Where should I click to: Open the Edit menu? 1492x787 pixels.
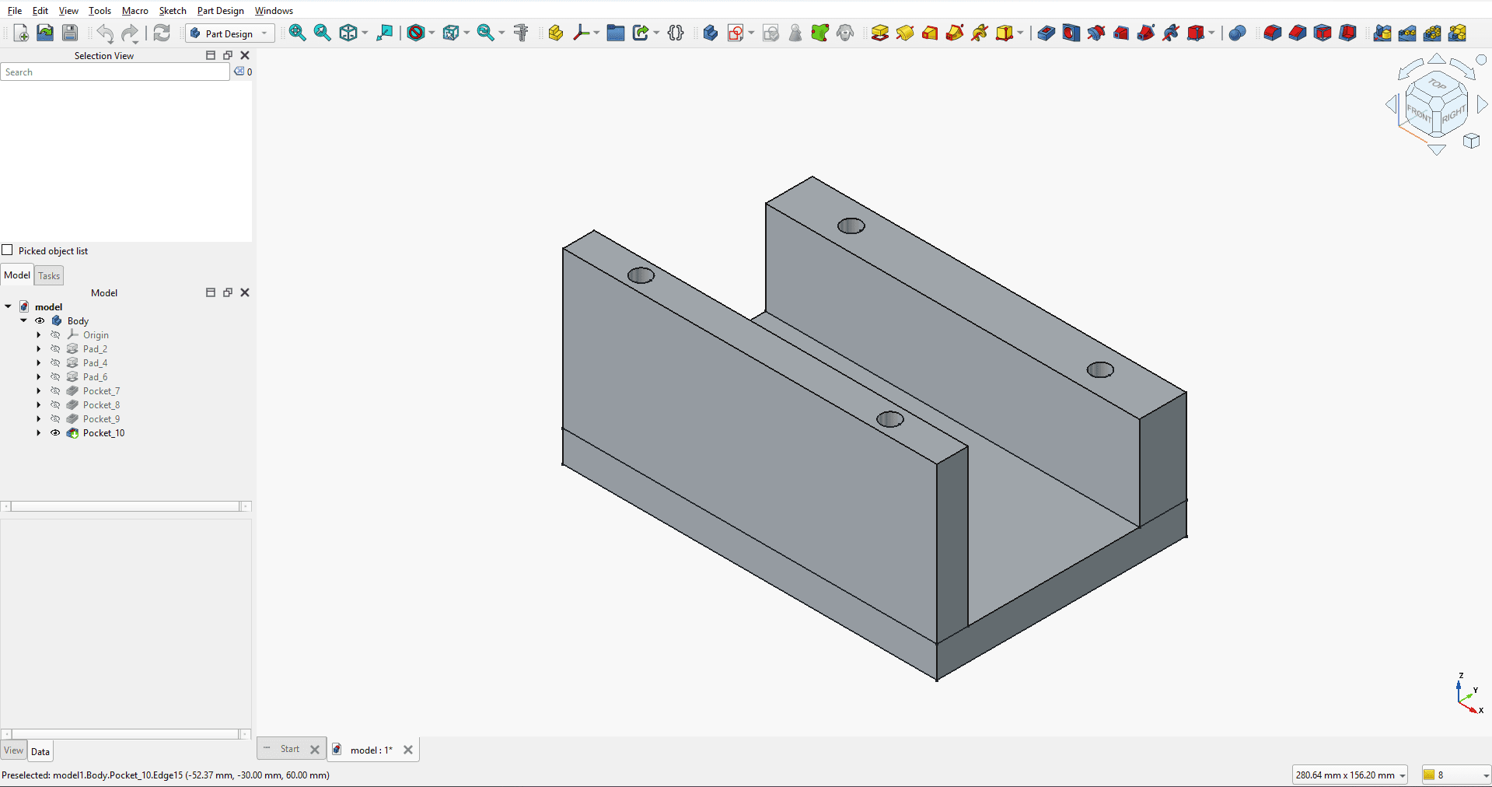pos(40,10)
